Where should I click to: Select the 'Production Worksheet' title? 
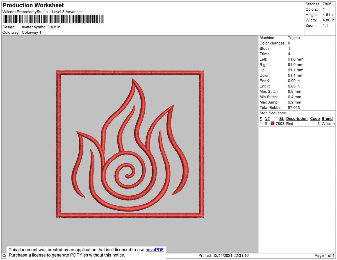point(33,5)
